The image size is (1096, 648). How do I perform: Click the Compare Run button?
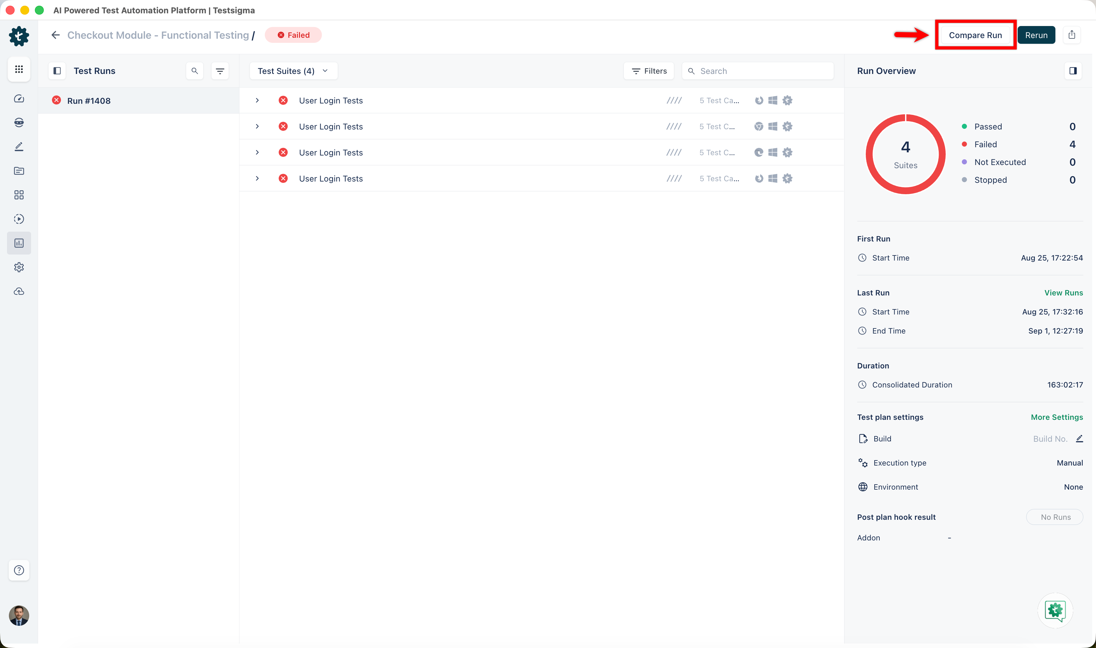[x=975, y=35]
